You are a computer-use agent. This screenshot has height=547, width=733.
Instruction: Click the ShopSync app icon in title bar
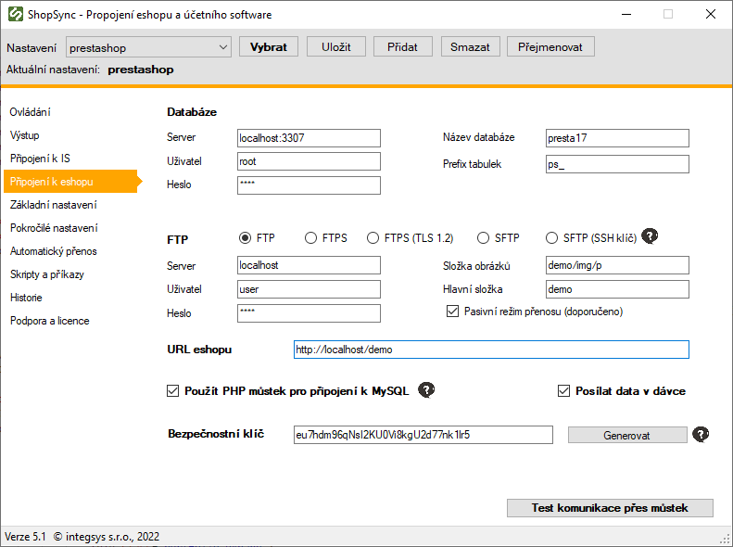pos(15,15)
